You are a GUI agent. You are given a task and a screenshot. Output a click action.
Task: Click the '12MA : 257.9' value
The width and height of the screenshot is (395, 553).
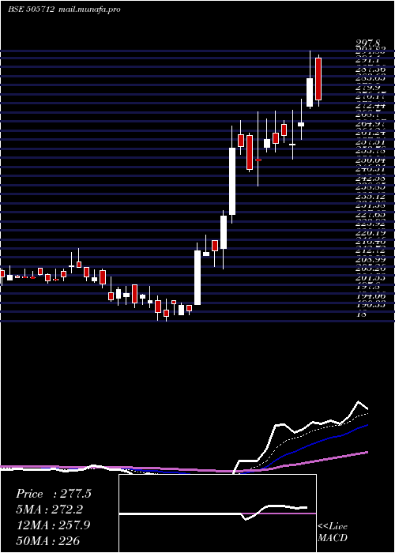53,525
